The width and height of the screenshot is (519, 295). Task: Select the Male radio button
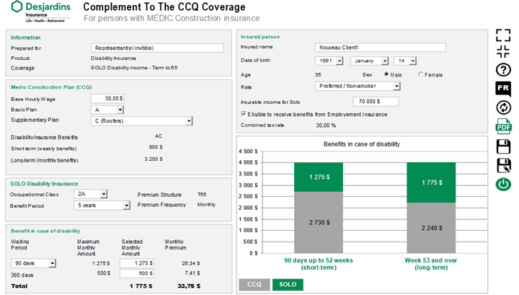387,74
